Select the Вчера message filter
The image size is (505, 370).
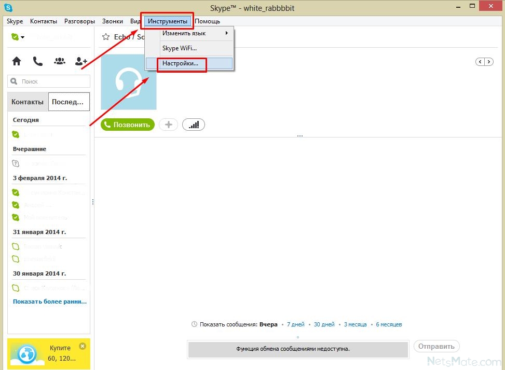(x=268, y=324)
